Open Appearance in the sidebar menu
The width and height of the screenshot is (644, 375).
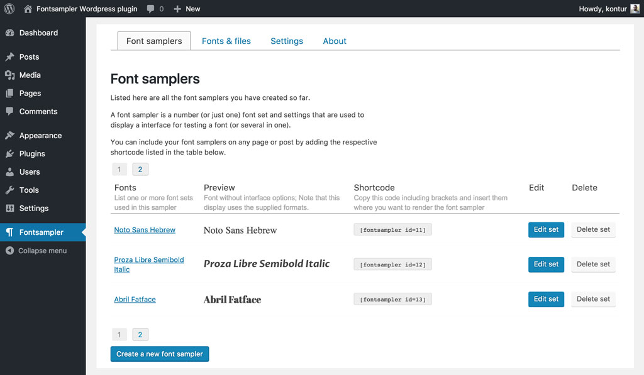coord(40,136)
